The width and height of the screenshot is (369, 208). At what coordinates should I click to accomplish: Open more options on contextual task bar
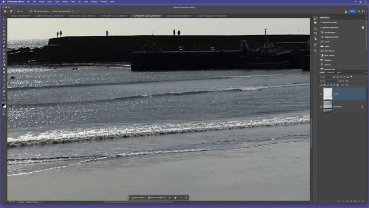tap(180, 198)
